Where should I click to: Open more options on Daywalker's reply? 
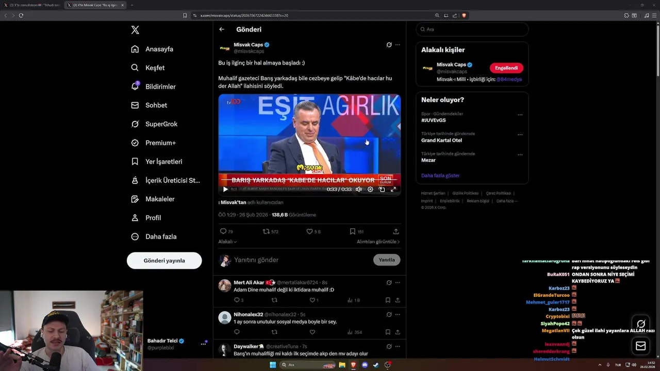pos(398,346)
